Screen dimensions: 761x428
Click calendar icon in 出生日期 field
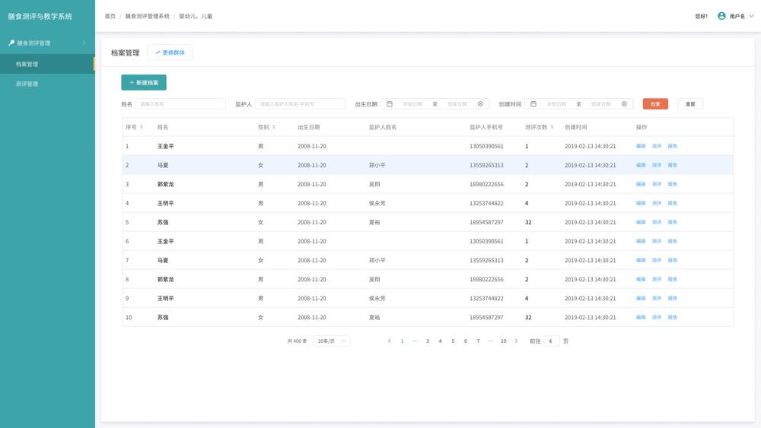click(389, 103)
